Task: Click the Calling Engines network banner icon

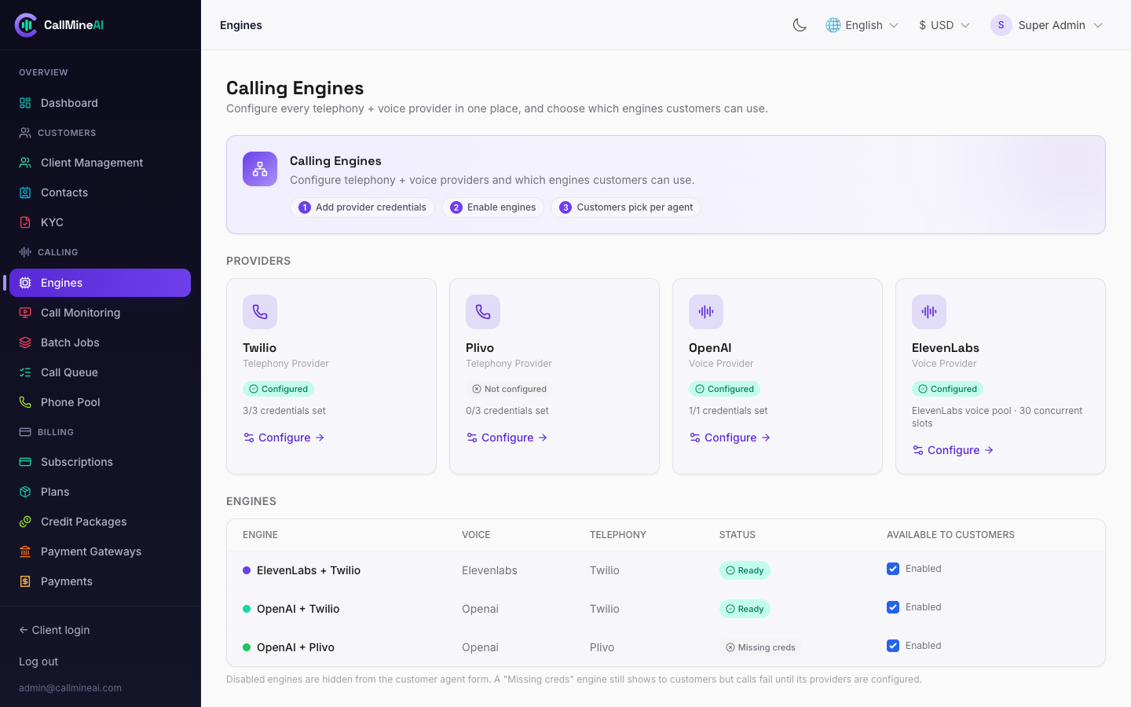Action: pyautogui.click(x=260, y=169)
